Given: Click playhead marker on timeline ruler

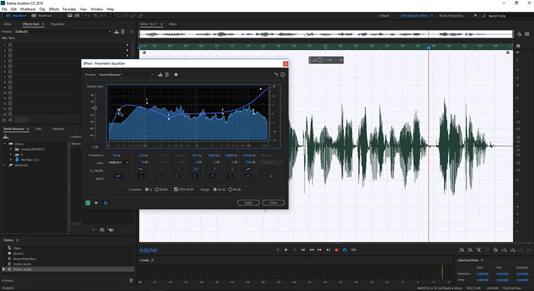Looking at the screenshot, I should coord(428,48).
